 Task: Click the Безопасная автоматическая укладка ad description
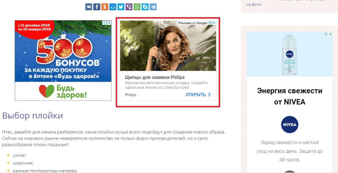166,85
